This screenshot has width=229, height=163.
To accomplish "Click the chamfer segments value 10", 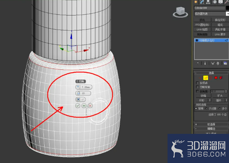I will 83,93.
